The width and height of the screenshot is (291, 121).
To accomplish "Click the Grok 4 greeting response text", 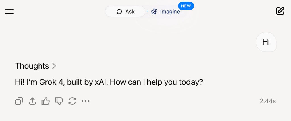I will (109, 83).
